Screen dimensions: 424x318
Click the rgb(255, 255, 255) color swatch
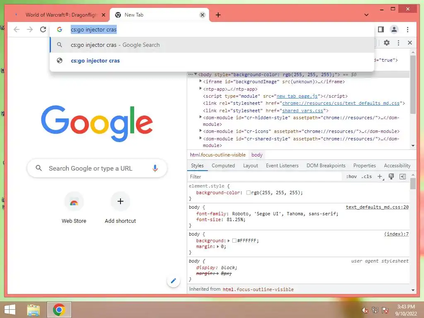pos(248,193)
